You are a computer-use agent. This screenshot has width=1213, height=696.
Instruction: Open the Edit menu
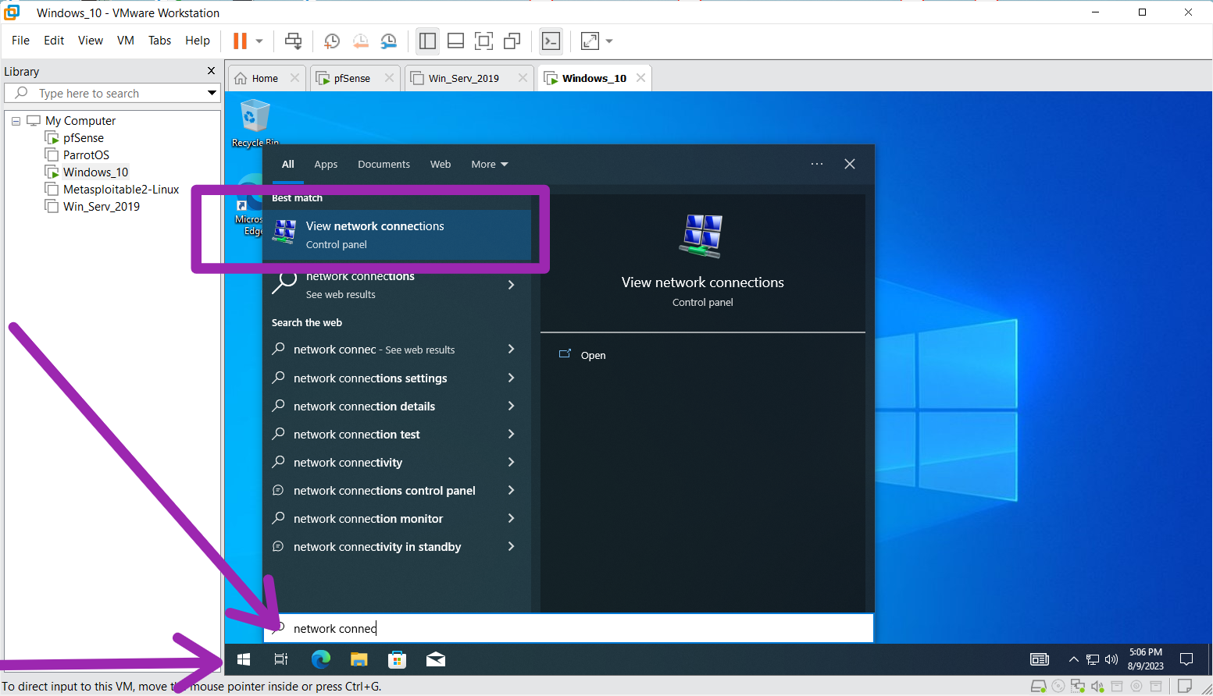click(x=54, y=41)
